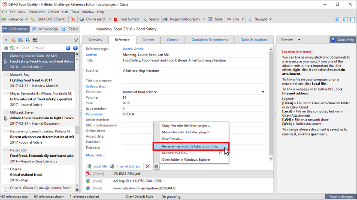The image size is (357, 200).
Task: Toggle the task flag on Millward, Steven
Action: pyautogui.click(x=4, y=112)
